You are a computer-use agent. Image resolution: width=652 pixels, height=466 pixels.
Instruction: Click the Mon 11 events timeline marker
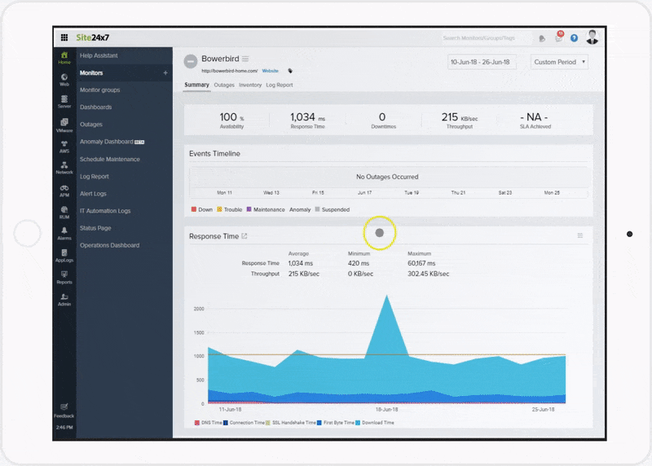click(x=225, y=193)
